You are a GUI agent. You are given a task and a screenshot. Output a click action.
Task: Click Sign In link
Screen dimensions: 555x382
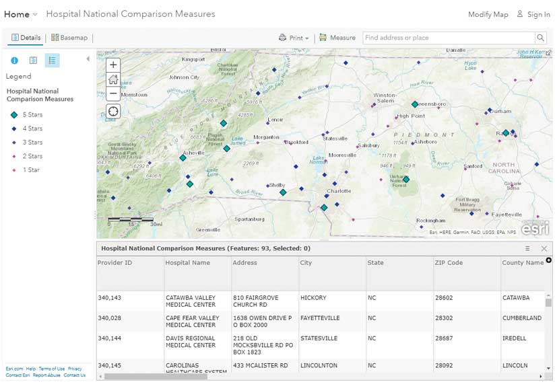[x=533, y=15]
